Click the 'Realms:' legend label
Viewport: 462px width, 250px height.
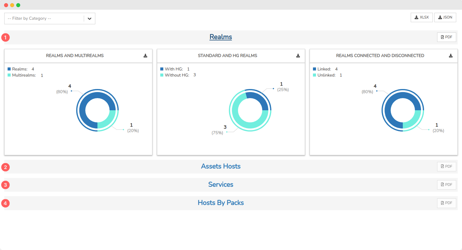[x=20, y=69]
